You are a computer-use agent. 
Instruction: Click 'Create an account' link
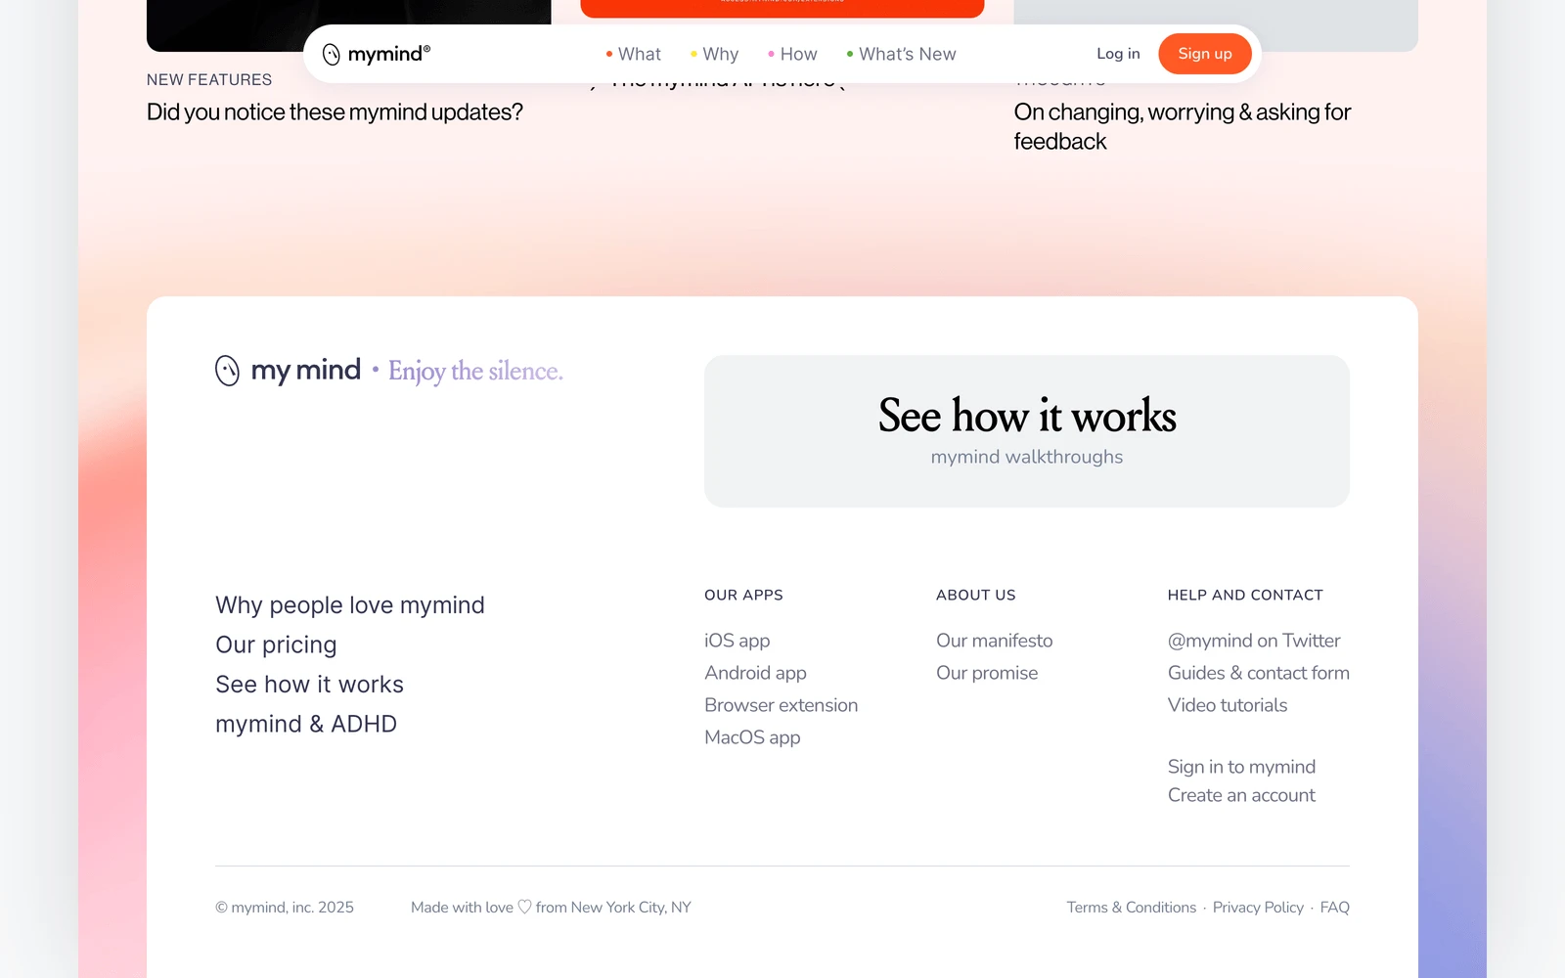click(x=1241, y=795)
